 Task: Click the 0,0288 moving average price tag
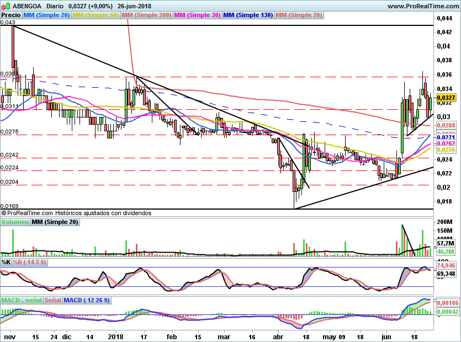pyautogui.click(x=446, y=125)
